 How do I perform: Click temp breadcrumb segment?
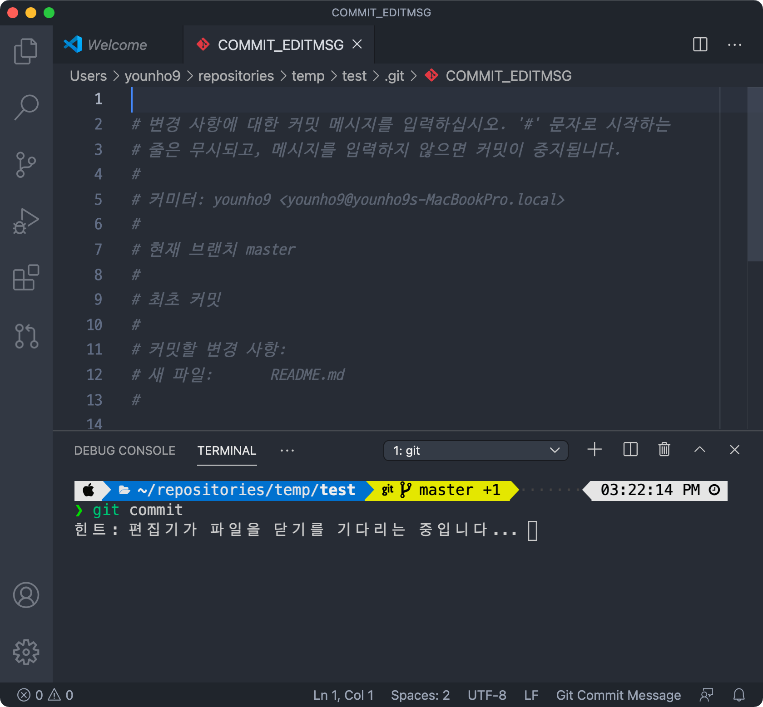pos(308,76)
